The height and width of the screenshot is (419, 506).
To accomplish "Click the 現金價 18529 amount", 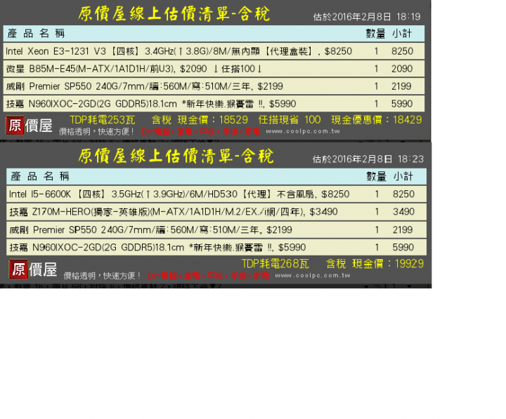I will [213, 120].
